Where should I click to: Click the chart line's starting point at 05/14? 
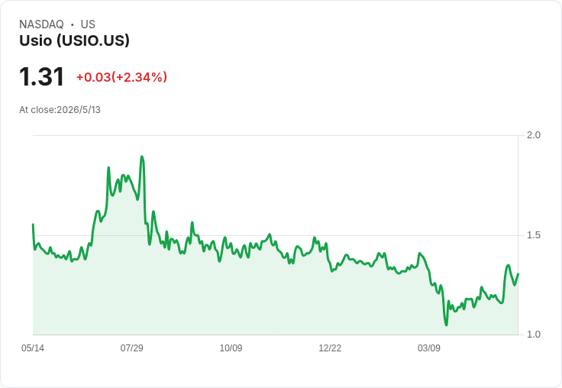pos(34,225)
